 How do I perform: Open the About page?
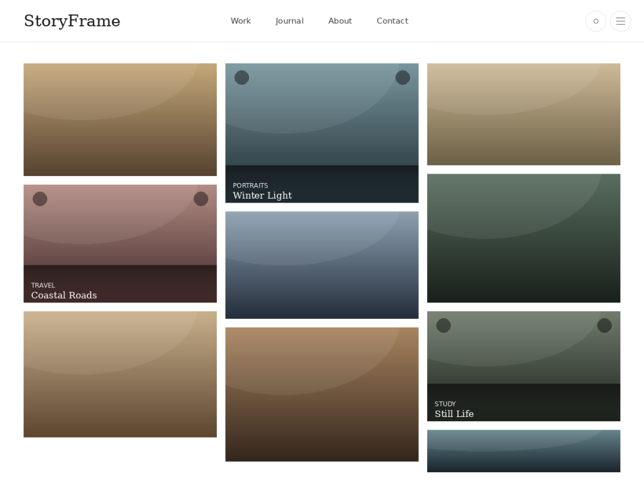(x=340, y=21)
